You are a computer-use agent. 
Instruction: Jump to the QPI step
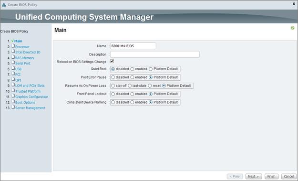(x=18, y=80)
